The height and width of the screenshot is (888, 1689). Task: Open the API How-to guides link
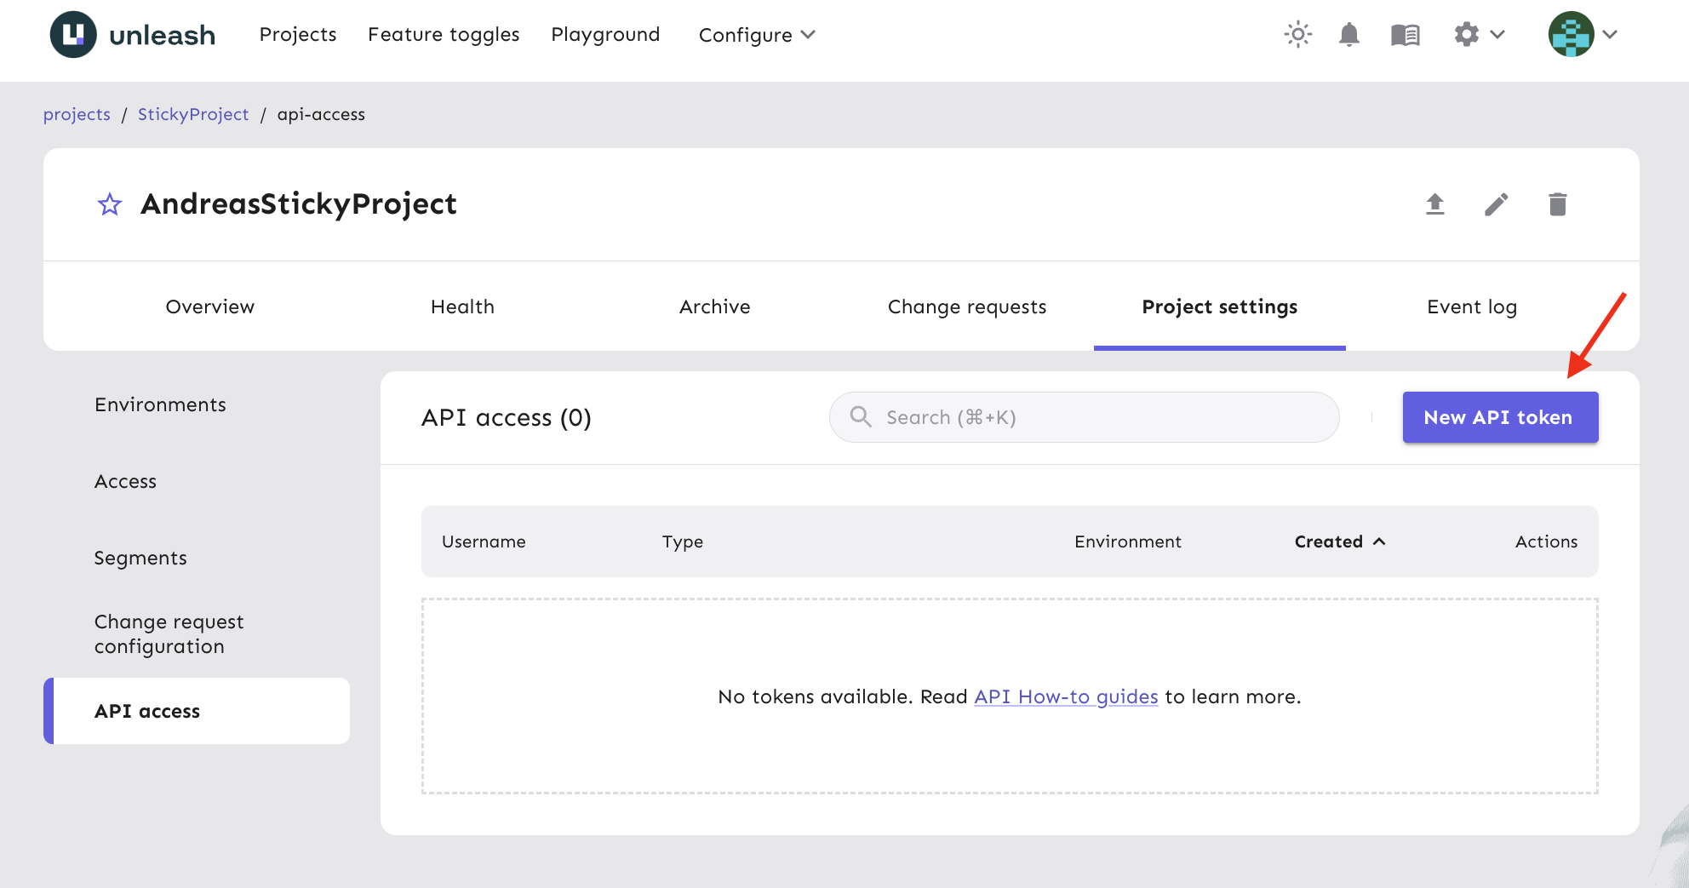1066,696
